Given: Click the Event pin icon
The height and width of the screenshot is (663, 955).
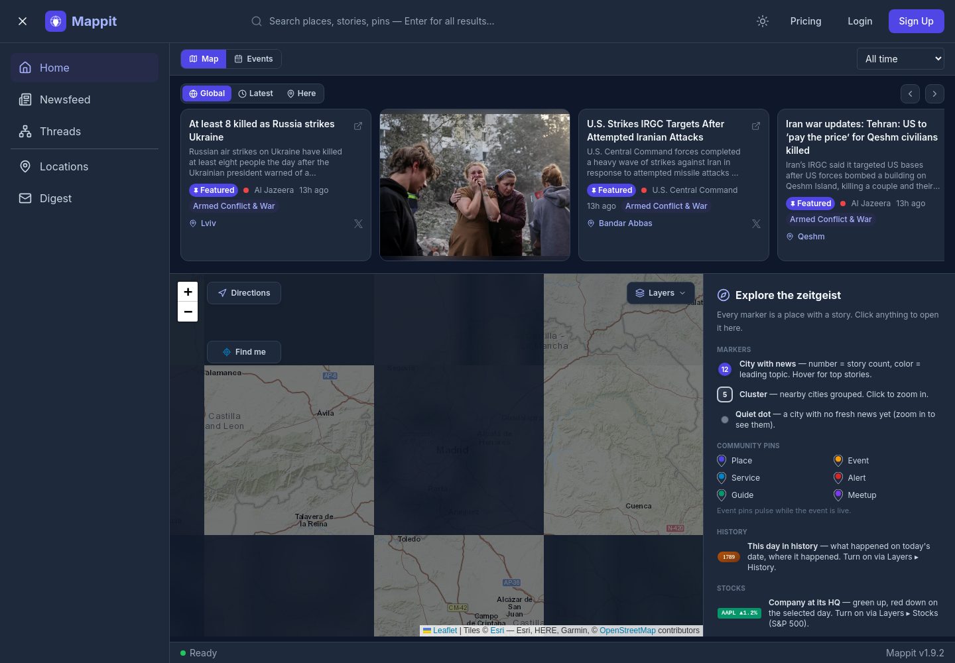Looking at the screenshot, I should coord(838,461).
